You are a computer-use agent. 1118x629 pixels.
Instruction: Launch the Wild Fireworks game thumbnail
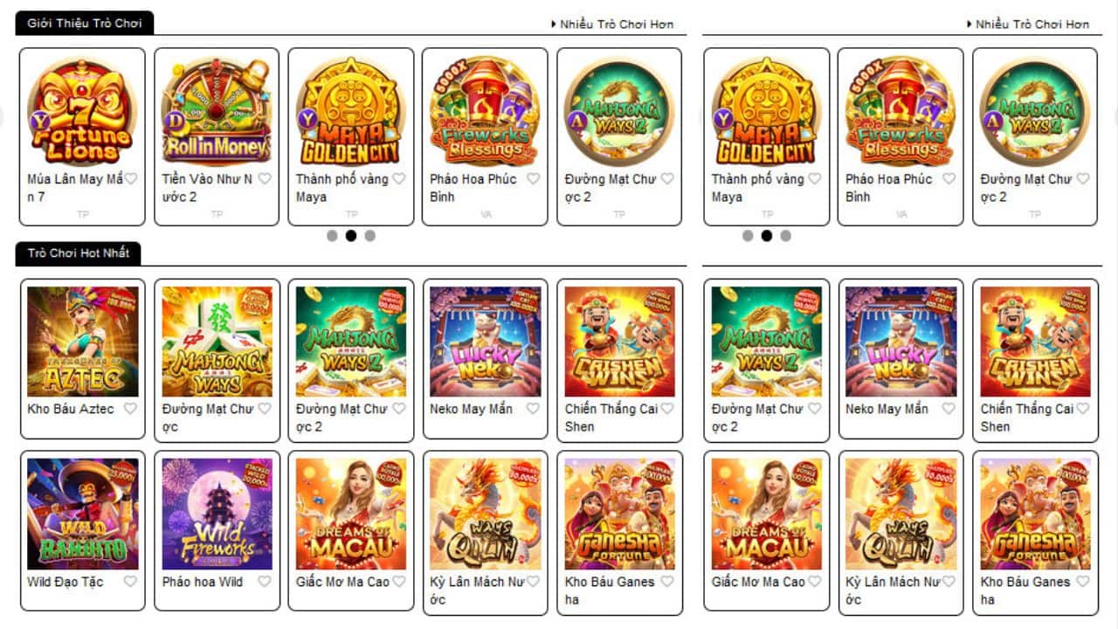[x=217, y=514]
